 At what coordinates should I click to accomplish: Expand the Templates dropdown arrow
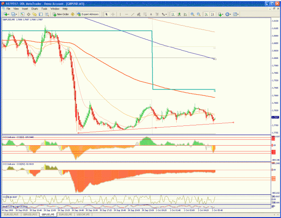238,14
